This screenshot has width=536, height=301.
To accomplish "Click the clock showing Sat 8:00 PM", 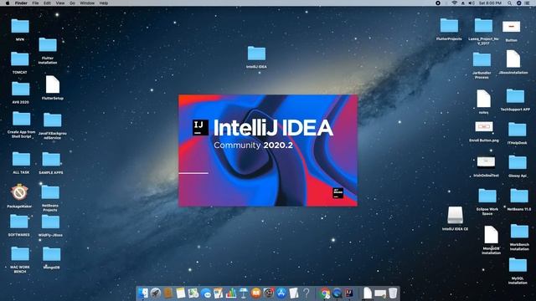I will tap(490, 3).
